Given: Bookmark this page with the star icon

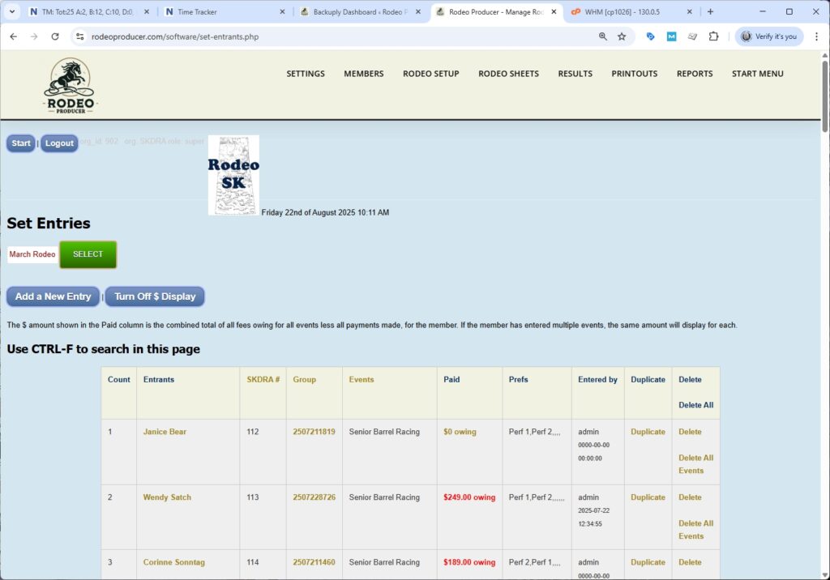Looking at the screenshot, I should 622,36.
